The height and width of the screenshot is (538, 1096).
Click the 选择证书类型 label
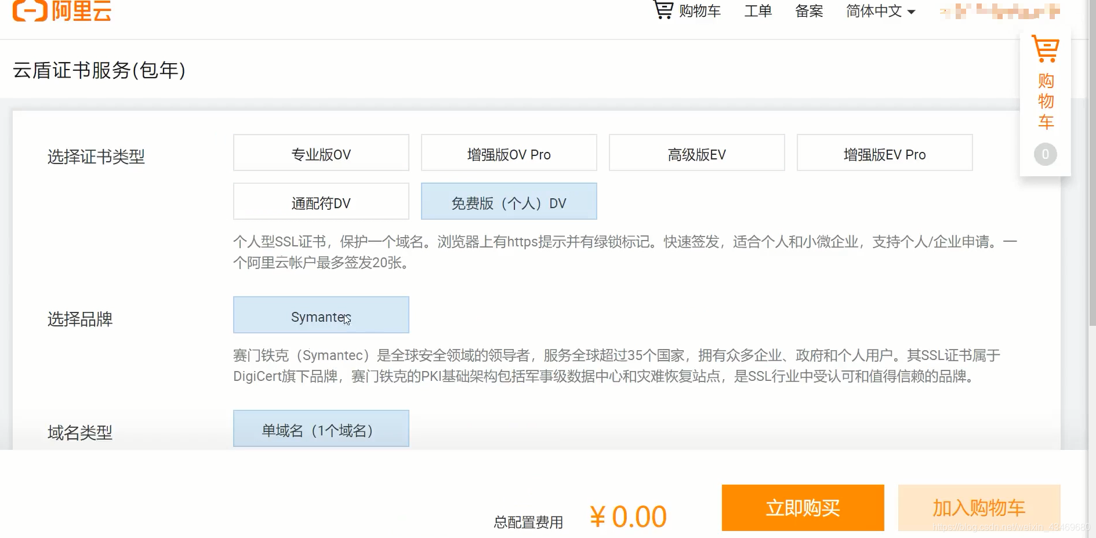point(96,157)
